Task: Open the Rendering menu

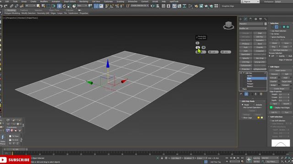Action: 84,1
